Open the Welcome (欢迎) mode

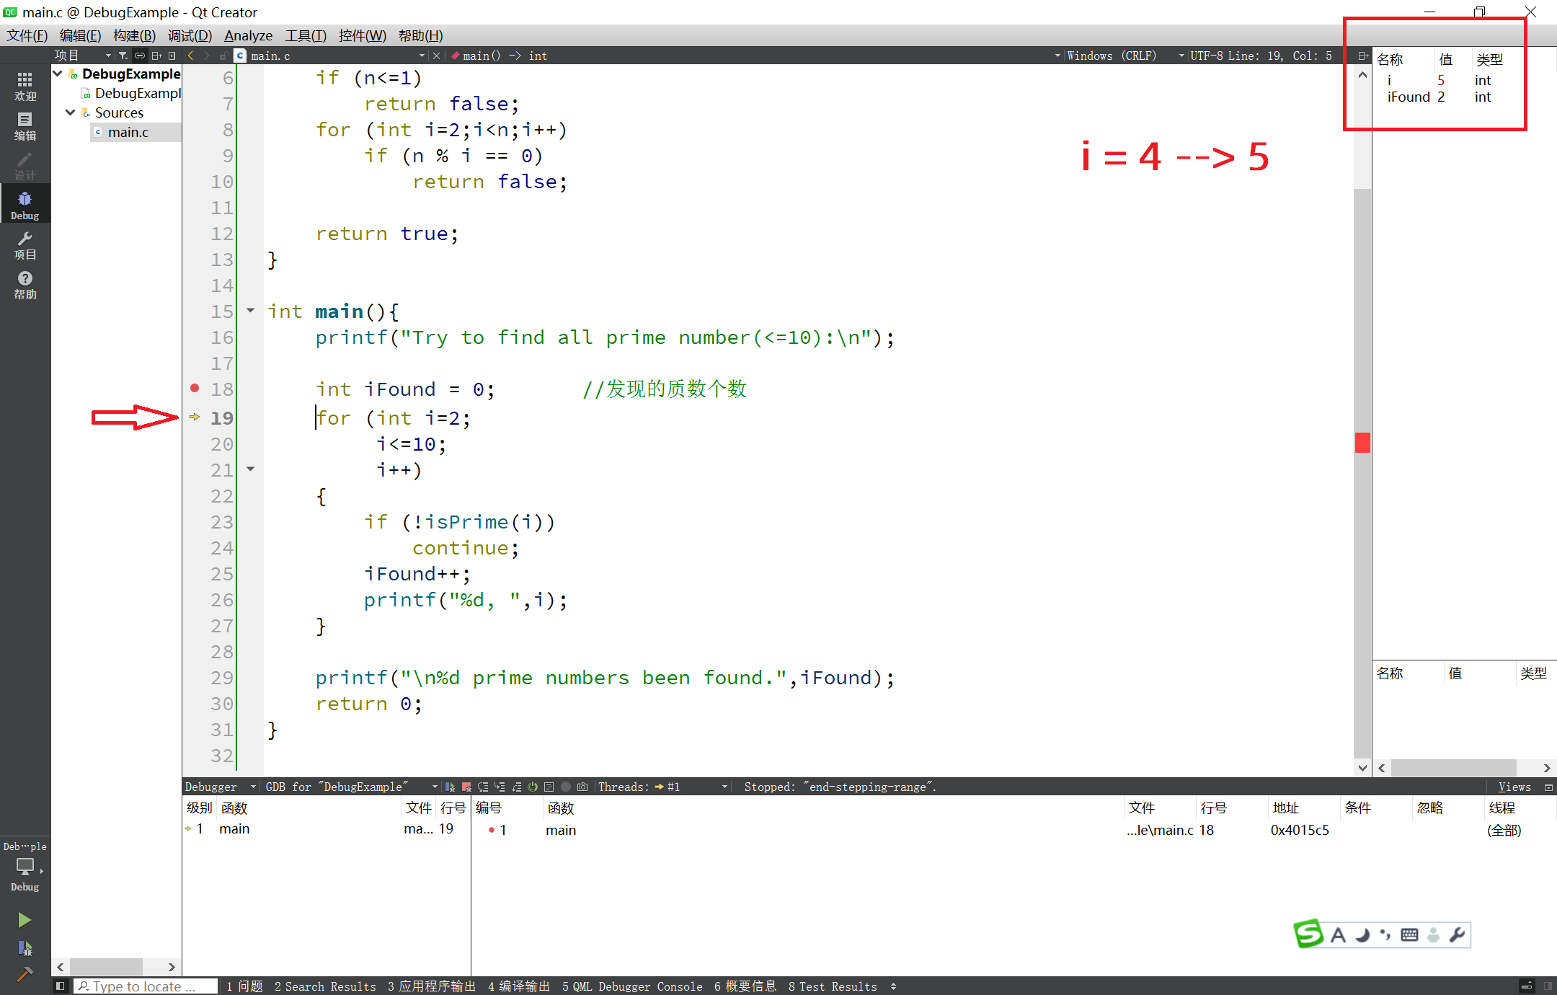point(25,87)
